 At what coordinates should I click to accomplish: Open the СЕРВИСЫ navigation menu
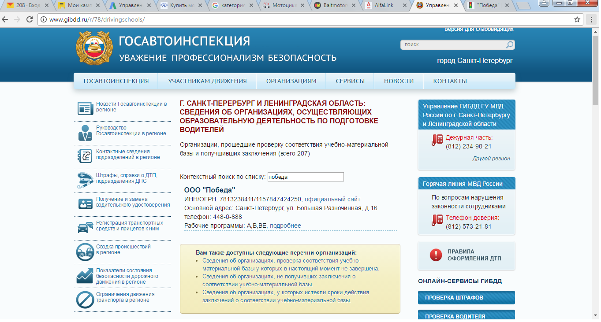[350, 81]
